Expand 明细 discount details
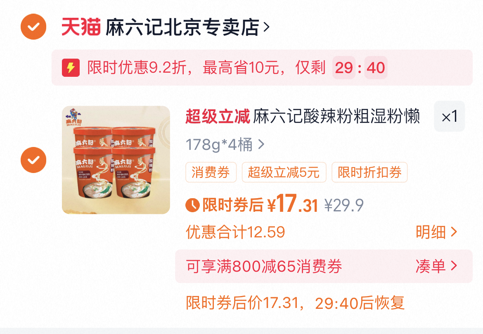 coord(436,232)
